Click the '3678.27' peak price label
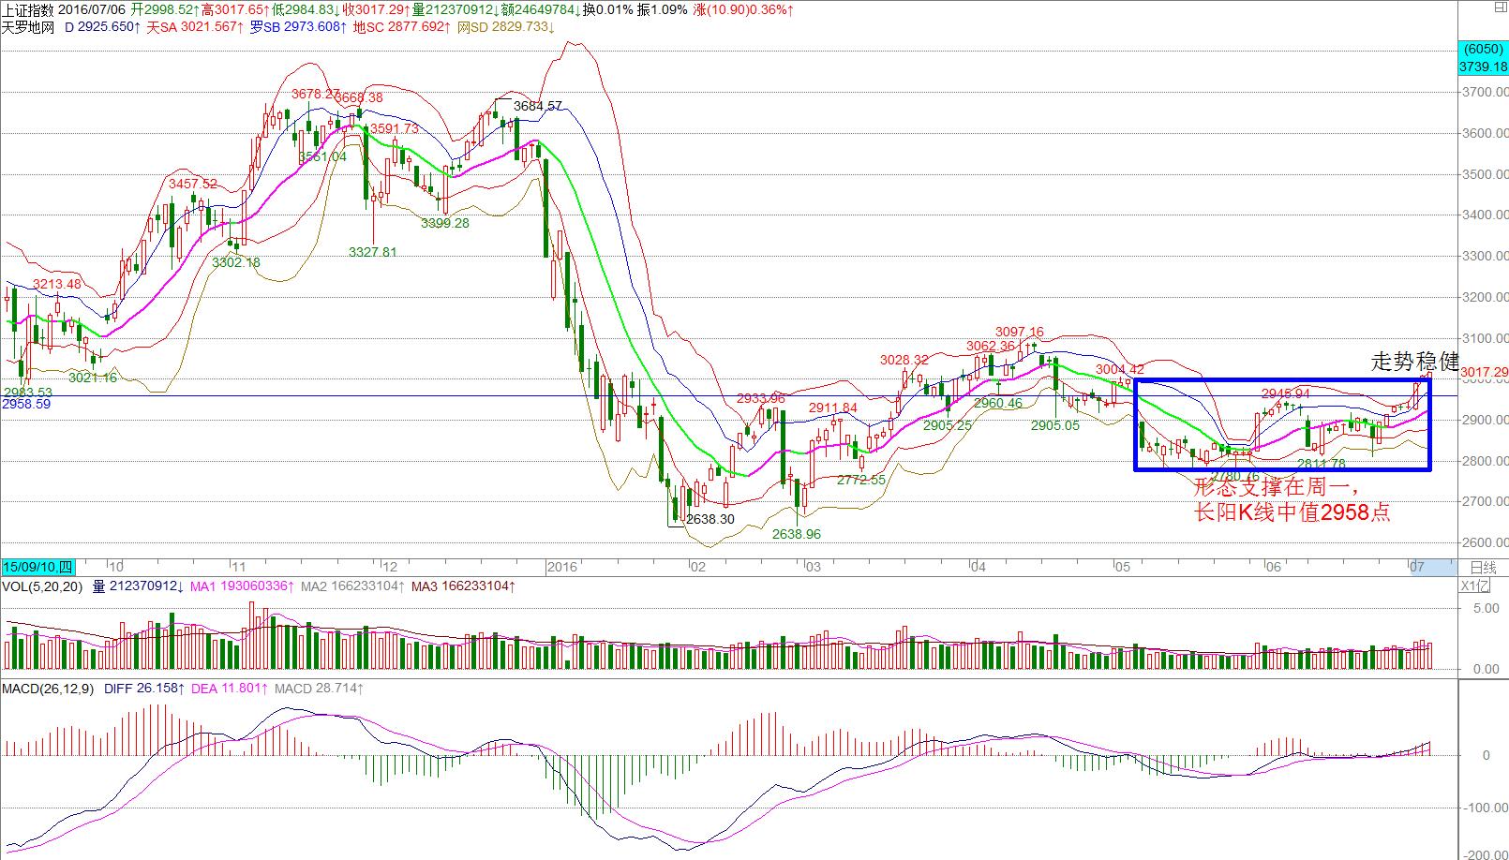This screenshot has height=860, width=1509. 315,94
